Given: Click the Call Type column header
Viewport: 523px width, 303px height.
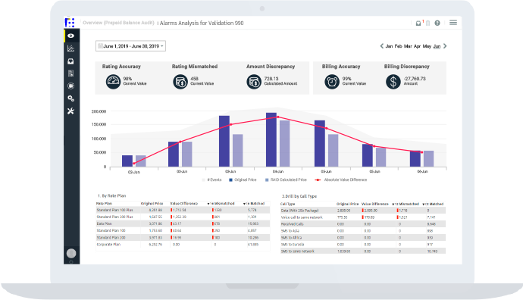Looking at the screenshot, I should click(x=288, y=204).
